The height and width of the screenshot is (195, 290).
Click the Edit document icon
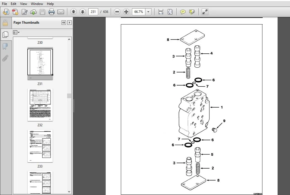24,12
